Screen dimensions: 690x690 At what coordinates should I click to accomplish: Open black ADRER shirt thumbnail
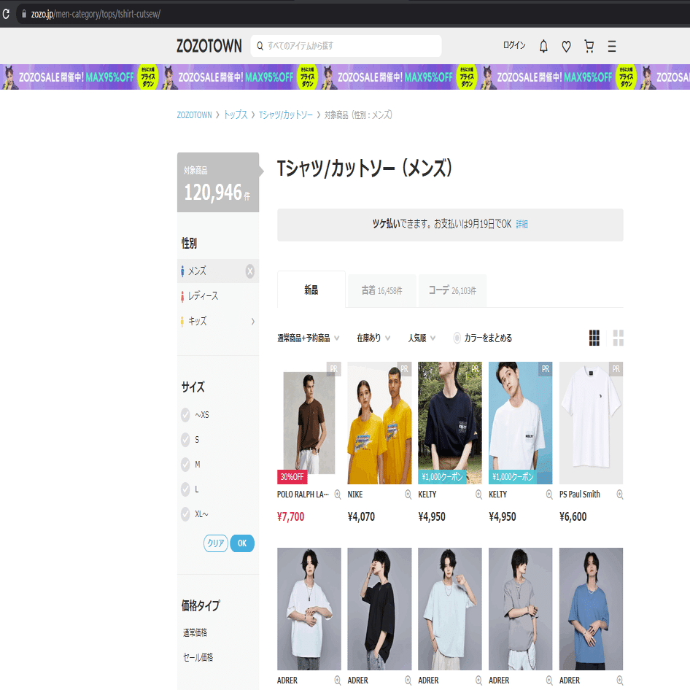click(x=379, y=609)
